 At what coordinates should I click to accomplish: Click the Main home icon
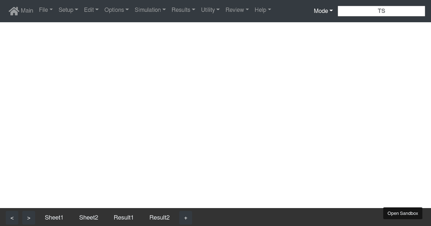click(14, 11)
